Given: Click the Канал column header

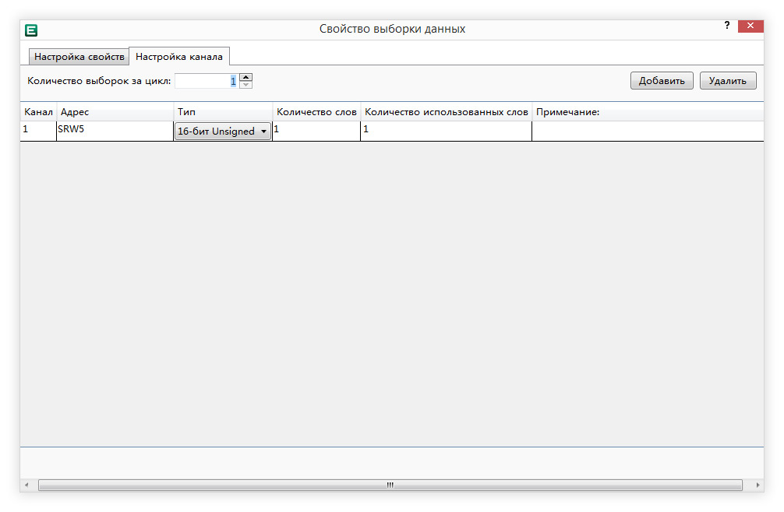Looking at the screenshot, I should pos(38,112).
